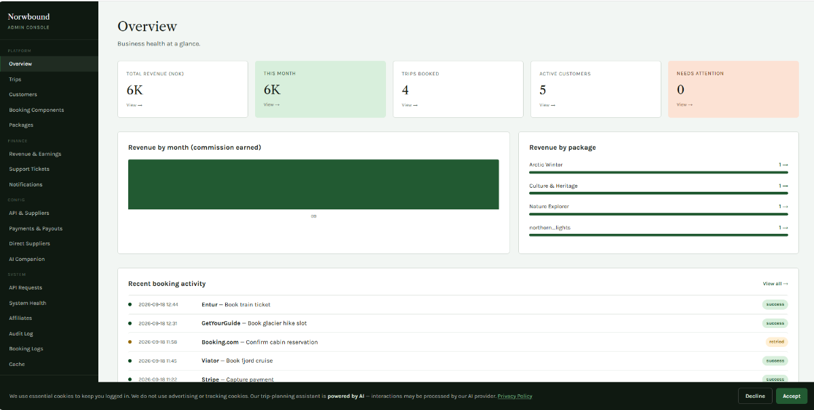
Task: Open the Audit Log entry
Action: click(x=21, y=333)
